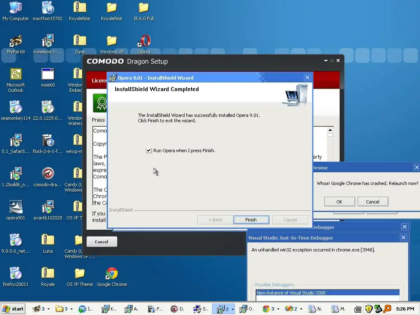Viewport: 420px width, 315px height.
Task: Close the Visual Studio Just-In-Time Debugger dialog
Action: tap(404, 237)
